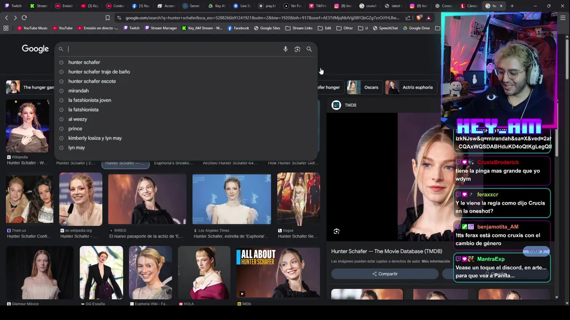This screenshot has width=570, height=320.
Task: Open the Brave Shields lion icon
Action: point(419,18)
